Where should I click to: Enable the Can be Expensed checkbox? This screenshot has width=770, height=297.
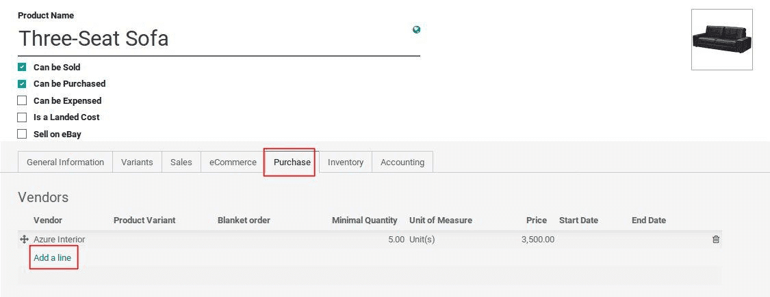click(x=22, y=100)
